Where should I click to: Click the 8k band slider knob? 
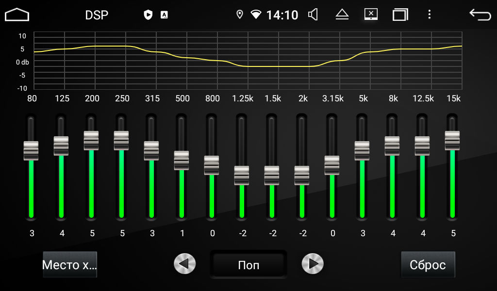[x=392, y=146]
